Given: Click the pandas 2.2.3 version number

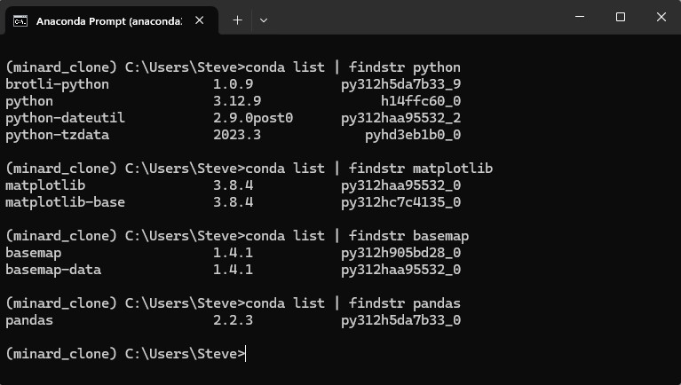Looking at the screenshot, I should [x=234, y=320].
